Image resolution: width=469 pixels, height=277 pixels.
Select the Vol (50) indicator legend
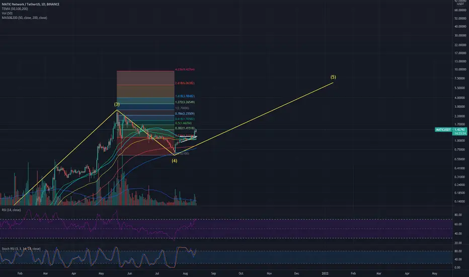click(x=7, y=13)
